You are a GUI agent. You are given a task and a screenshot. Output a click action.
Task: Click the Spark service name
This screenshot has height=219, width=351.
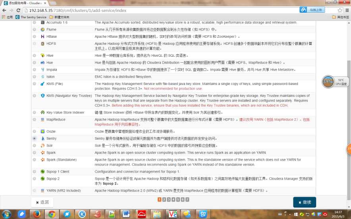51,153
